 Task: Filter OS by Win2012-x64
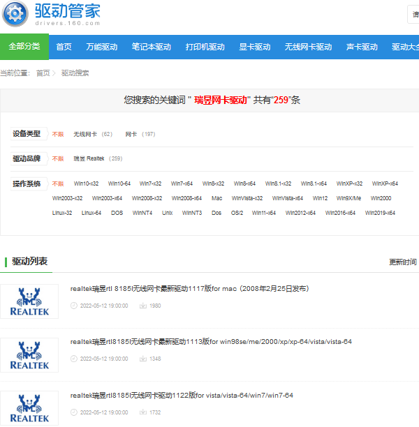[300, 213]
